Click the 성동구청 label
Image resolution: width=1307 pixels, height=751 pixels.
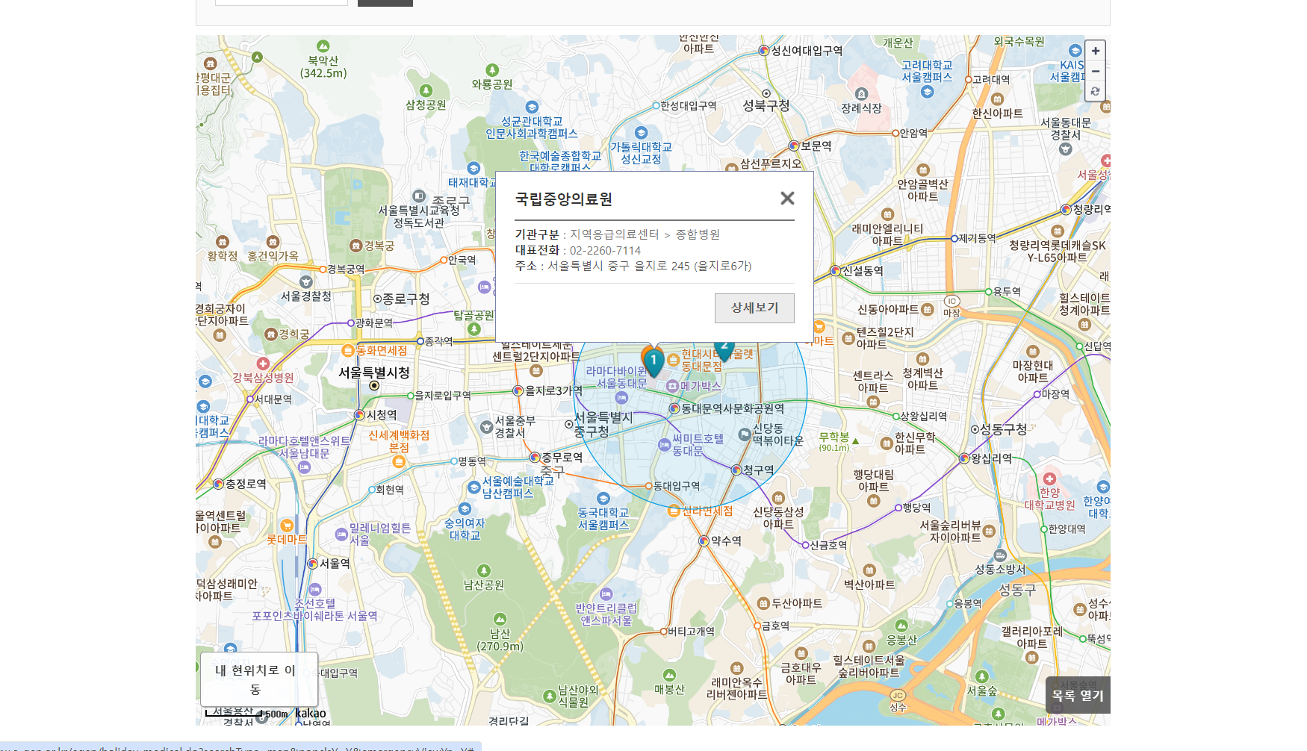1003,429
